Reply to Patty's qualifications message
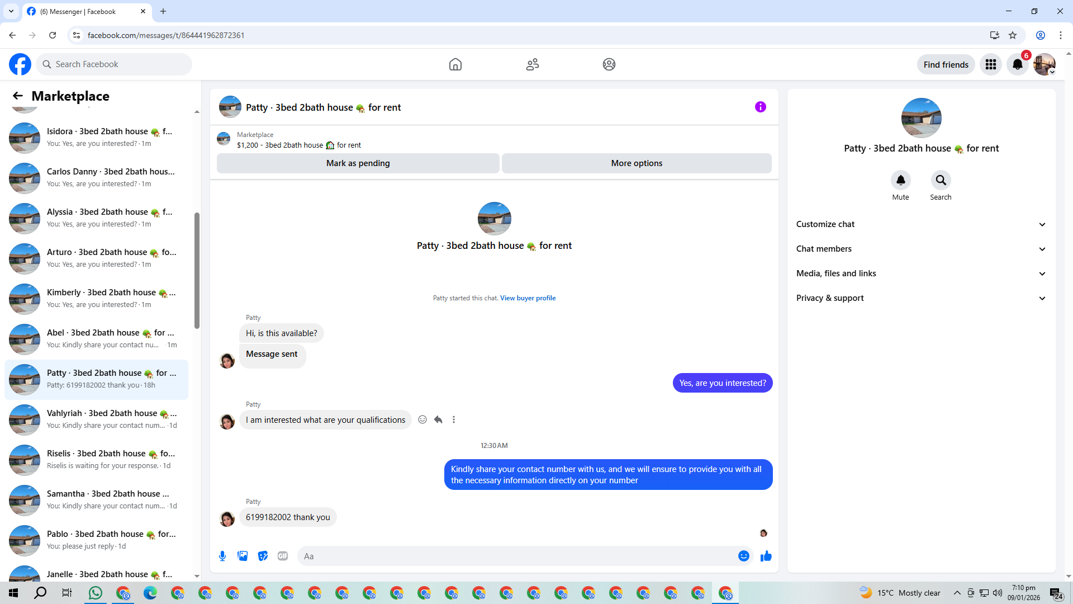 [x=438, y=419]
